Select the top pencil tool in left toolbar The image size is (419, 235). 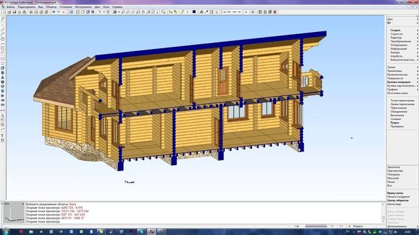click(3, 19)
